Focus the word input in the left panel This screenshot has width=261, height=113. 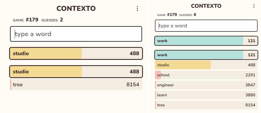76,34
